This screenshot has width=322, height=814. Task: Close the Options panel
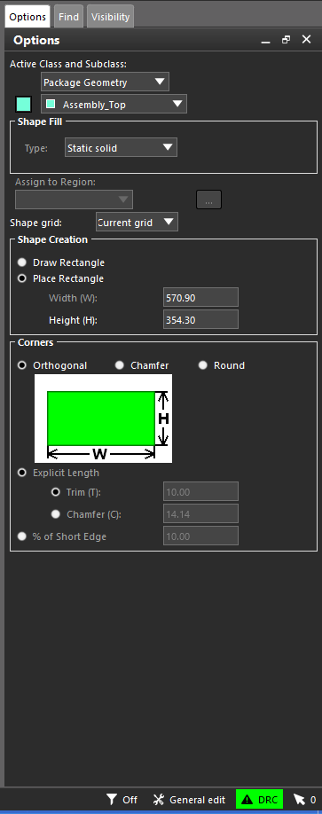[306, 39]
